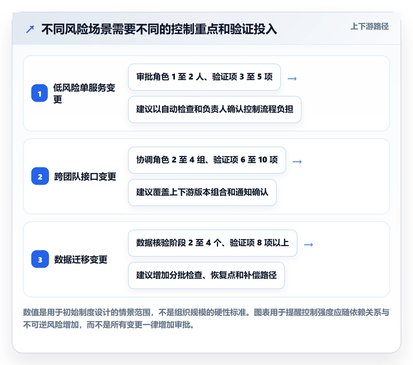This screenshot has height=365, width=413.
Task: Click the number 1 badge
Action: click(40, 93)
